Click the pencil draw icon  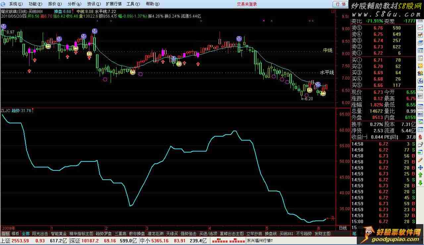click(420, 160)
